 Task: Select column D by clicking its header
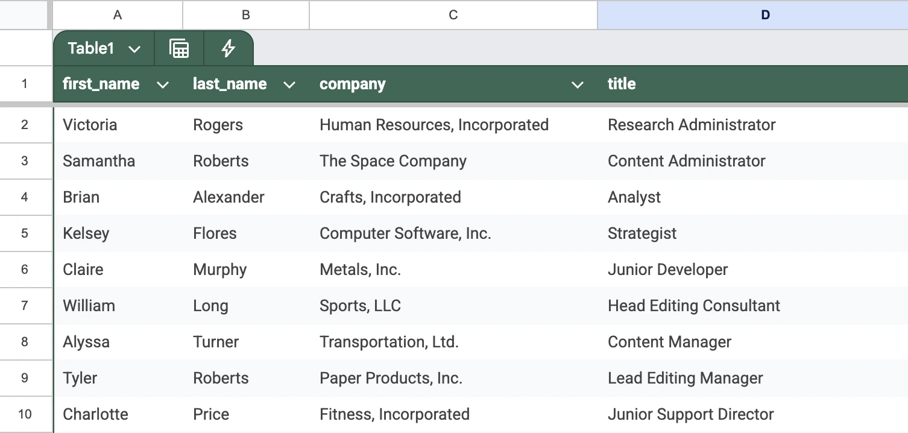(x=765, y=15)
